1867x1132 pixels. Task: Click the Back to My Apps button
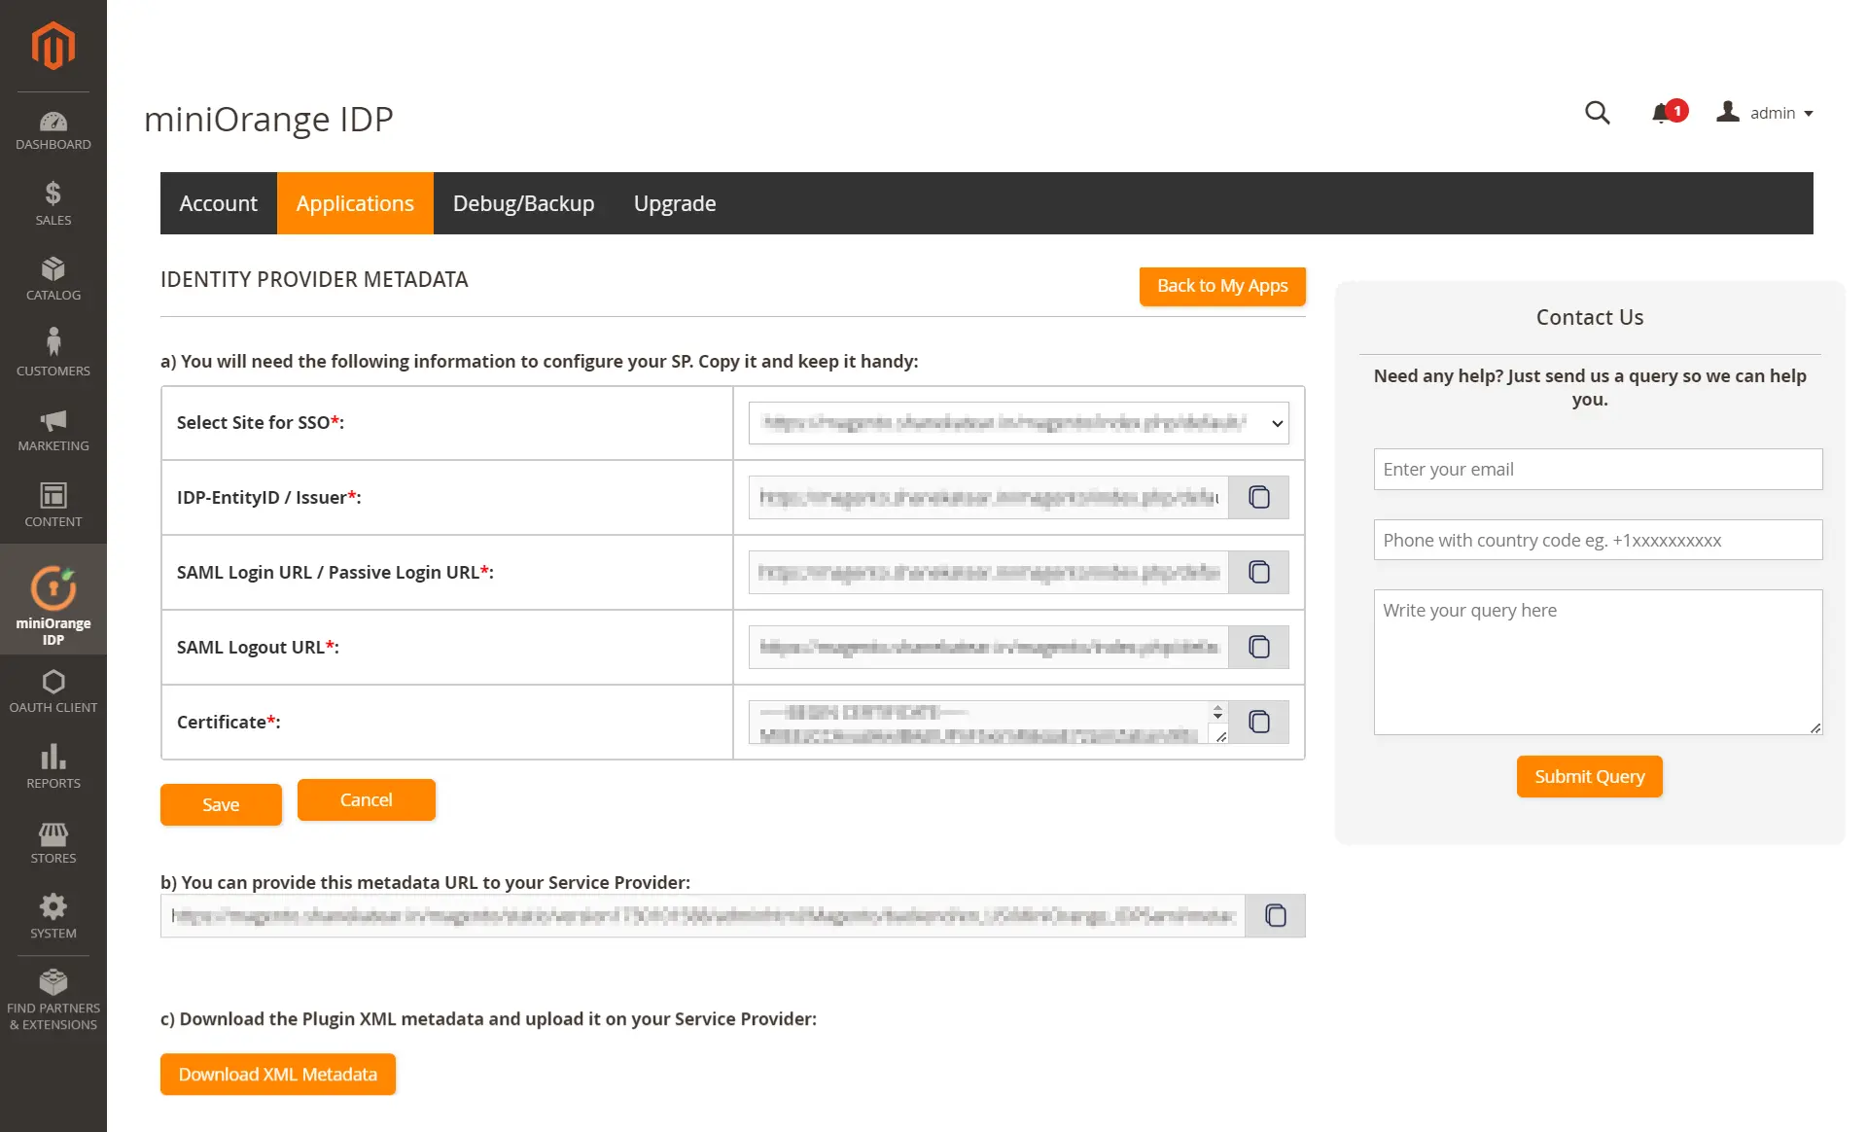(1222, 286)
